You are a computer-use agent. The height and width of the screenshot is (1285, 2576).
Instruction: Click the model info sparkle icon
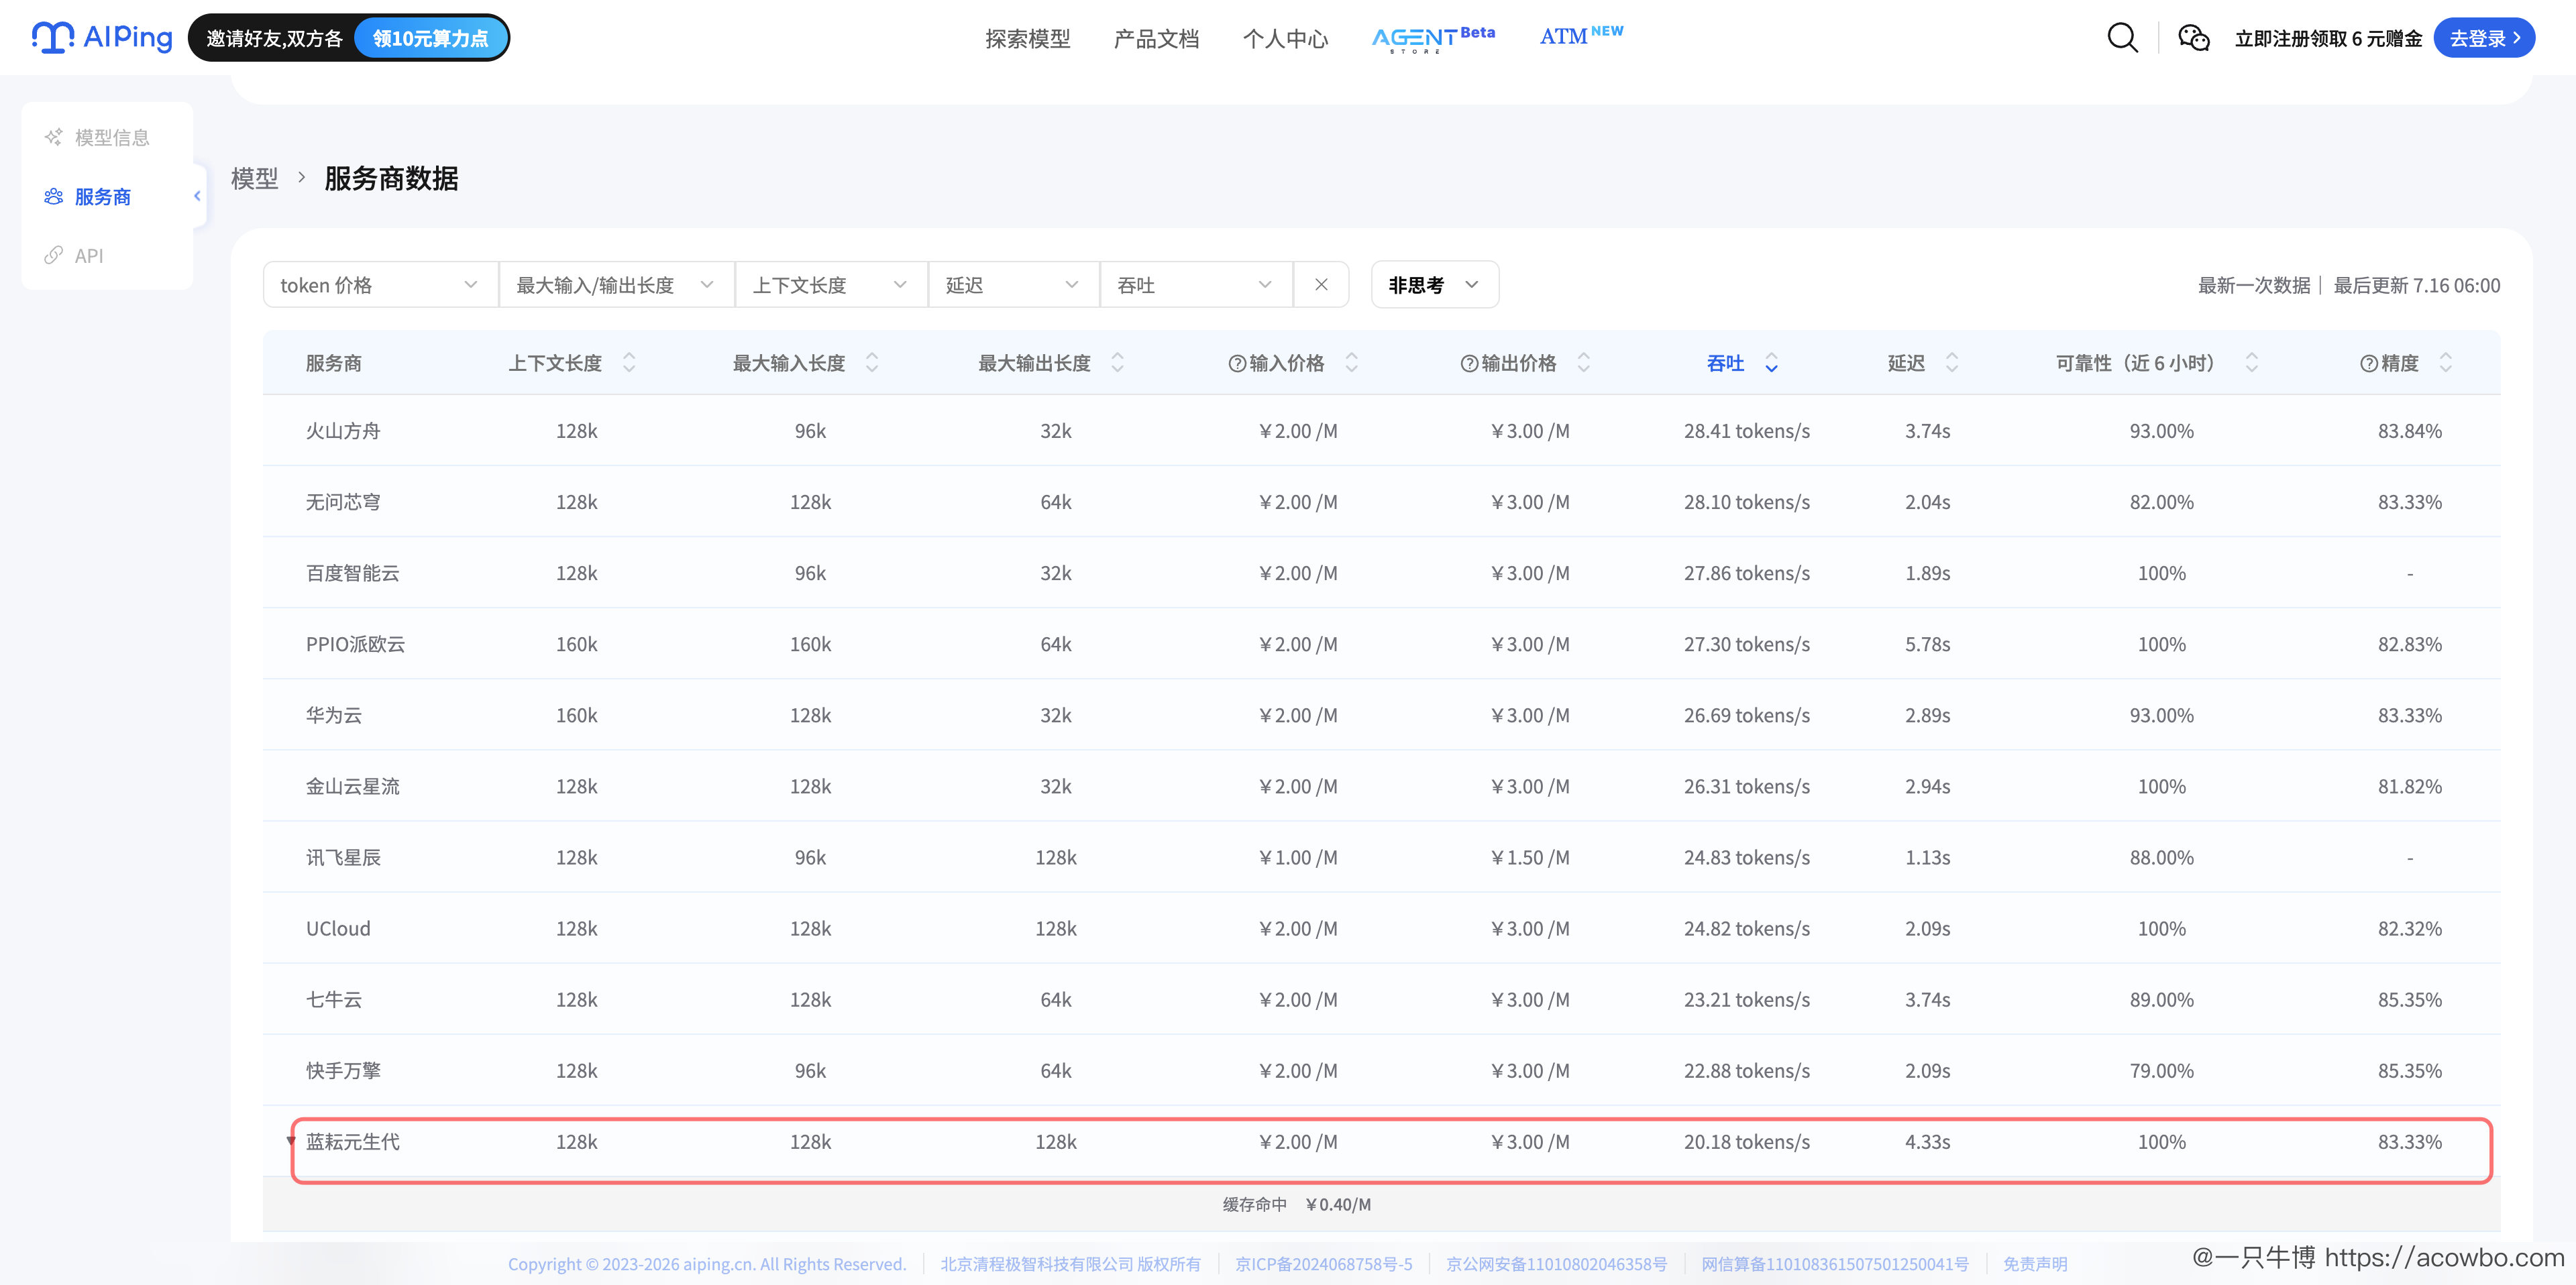(x=54, y=137)
